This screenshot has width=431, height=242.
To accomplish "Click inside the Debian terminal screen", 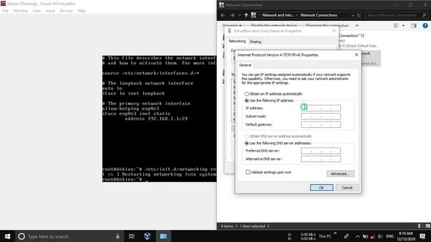I will tap(159, 118).
